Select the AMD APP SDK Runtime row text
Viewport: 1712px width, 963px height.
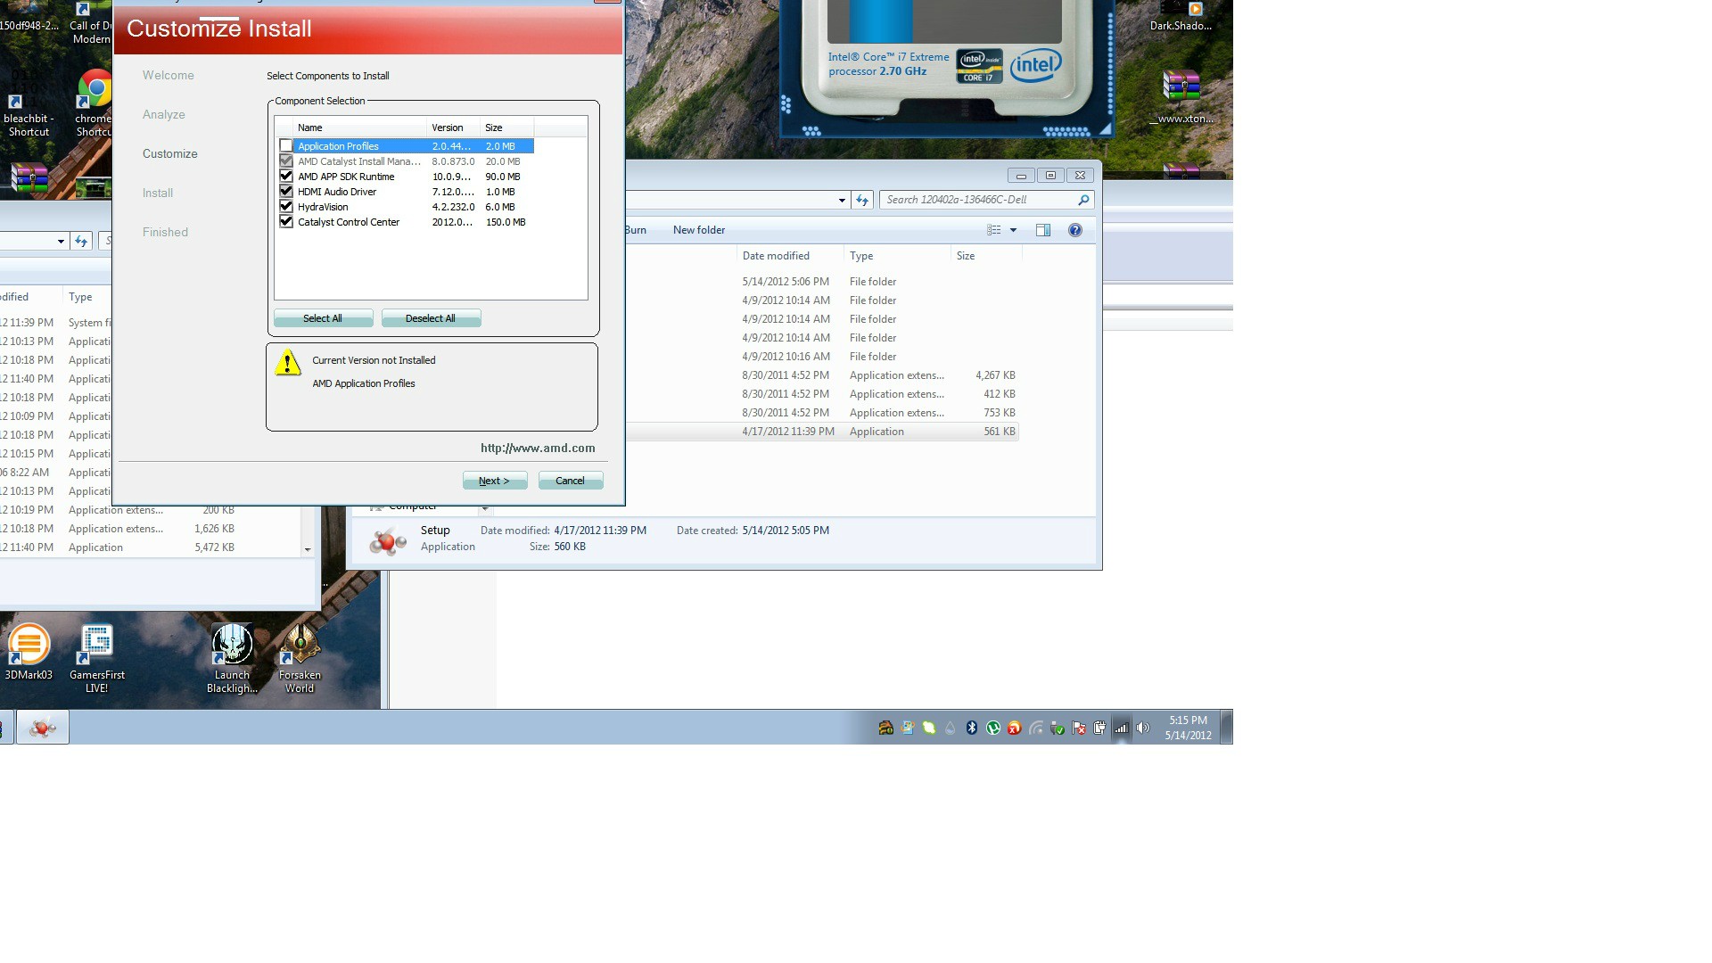click(x=346, y=177)
